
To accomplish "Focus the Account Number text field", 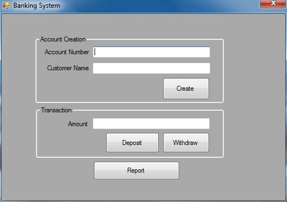I will pos(152,52).
